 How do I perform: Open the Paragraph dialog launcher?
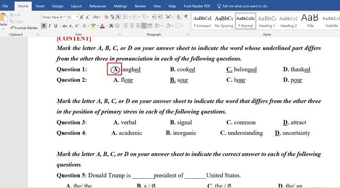[188, 35]
